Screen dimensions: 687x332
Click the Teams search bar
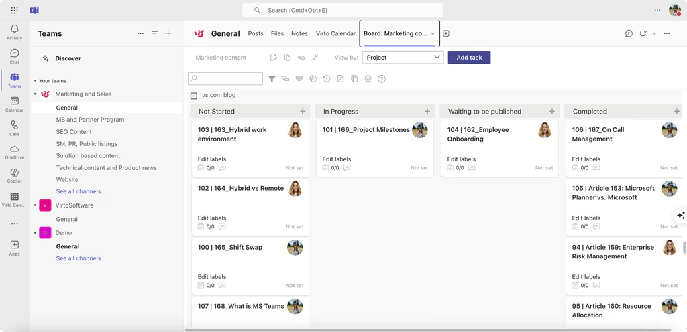tap(343, 10)
